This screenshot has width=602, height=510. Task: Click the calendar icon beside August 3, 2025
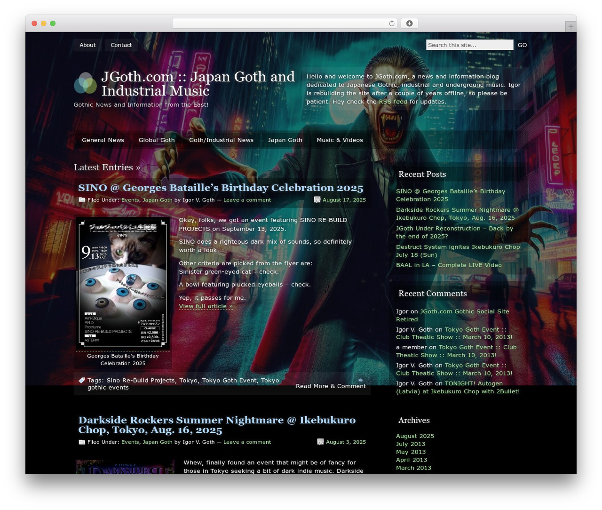click(x=320, y=442)
